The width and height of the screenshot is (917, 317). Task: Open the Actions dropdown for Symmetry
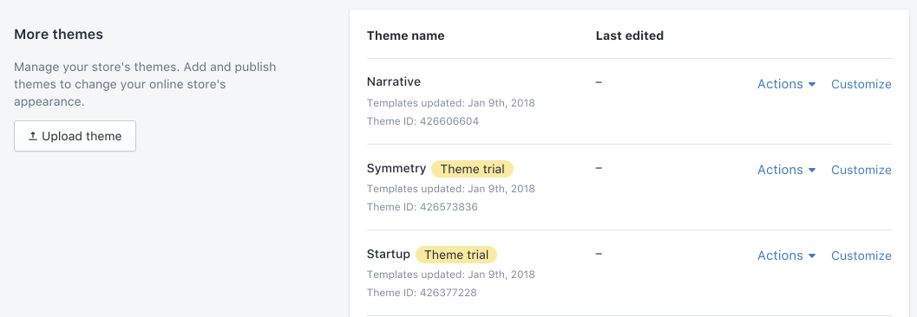(787, 170)
